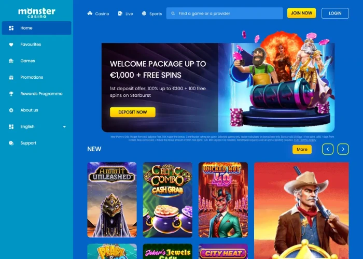363x259 pixels.
Task: Open the Full Terms apply link
Action: (305, 140)
